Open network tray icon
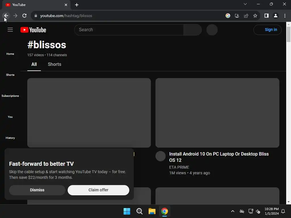The width and height of the screenshot is (291, 218). tap(251, 211)
